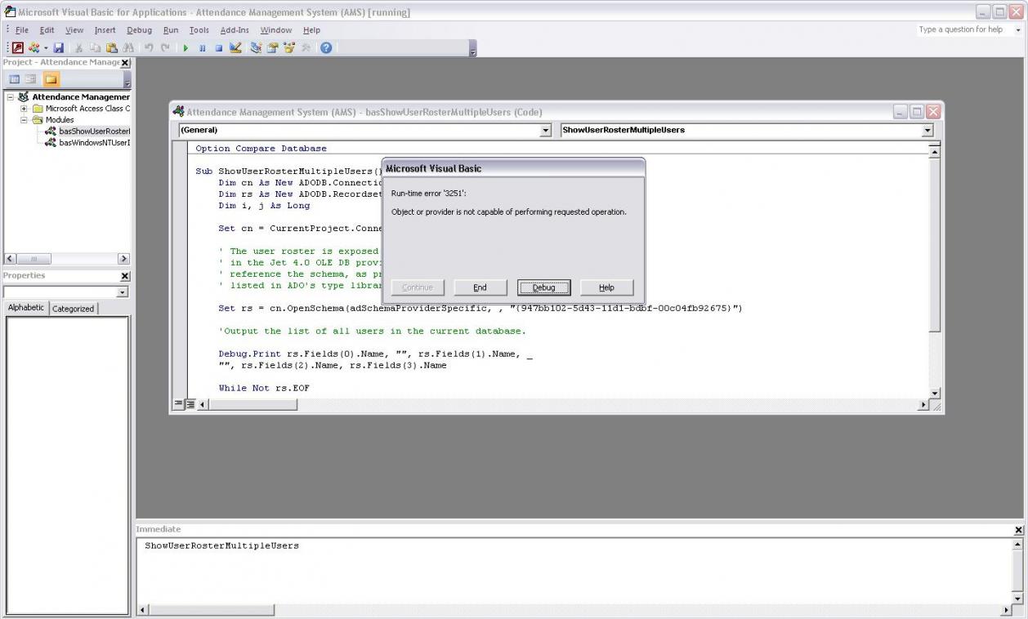1028x619 pixels.
Task: Open the Debug menu in the menu bar
Action: tap(139, 30)
